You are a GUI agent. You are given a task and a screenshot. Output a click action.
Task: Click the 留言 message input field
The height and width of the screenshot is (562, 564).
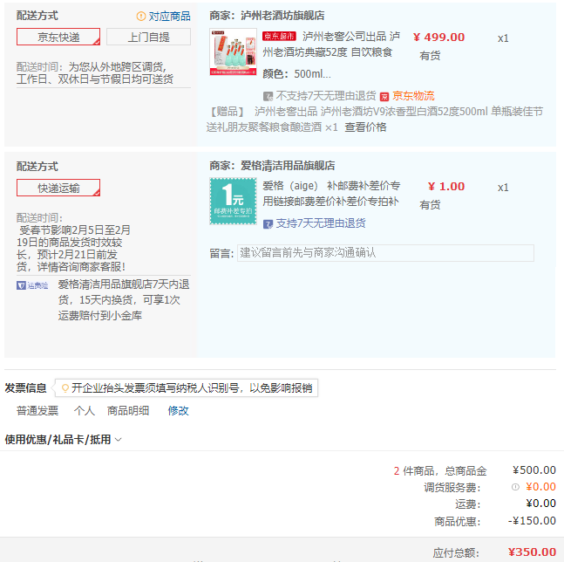click(x=385, y=252)
